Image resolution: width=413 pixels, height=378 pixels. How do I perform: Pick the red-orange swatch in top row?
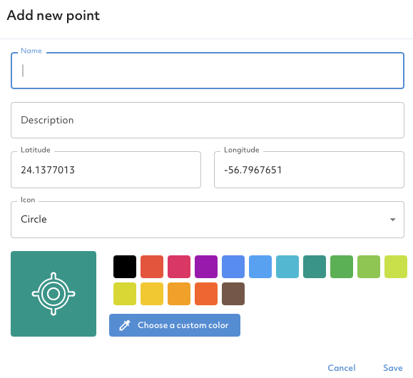(x=152, y=267)
